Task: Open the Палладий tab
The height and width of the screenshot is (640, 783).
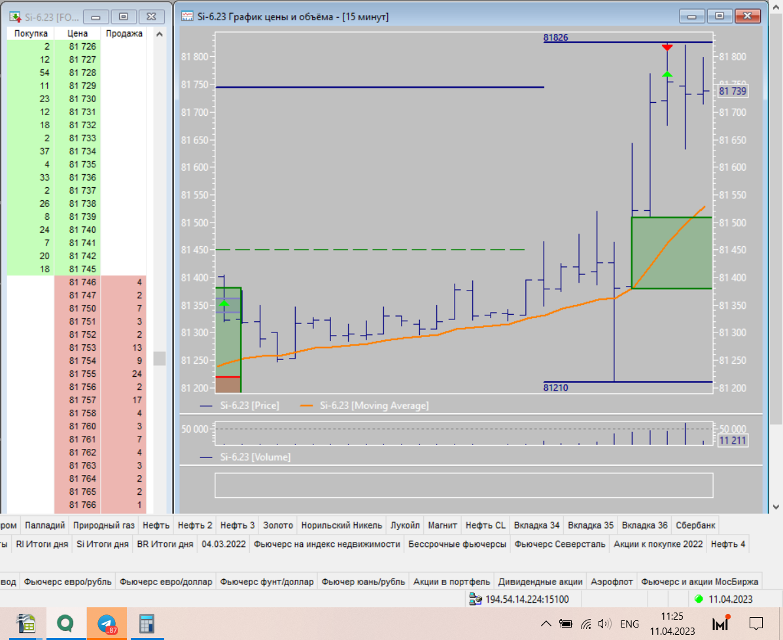Action: (x=45, y=525)
